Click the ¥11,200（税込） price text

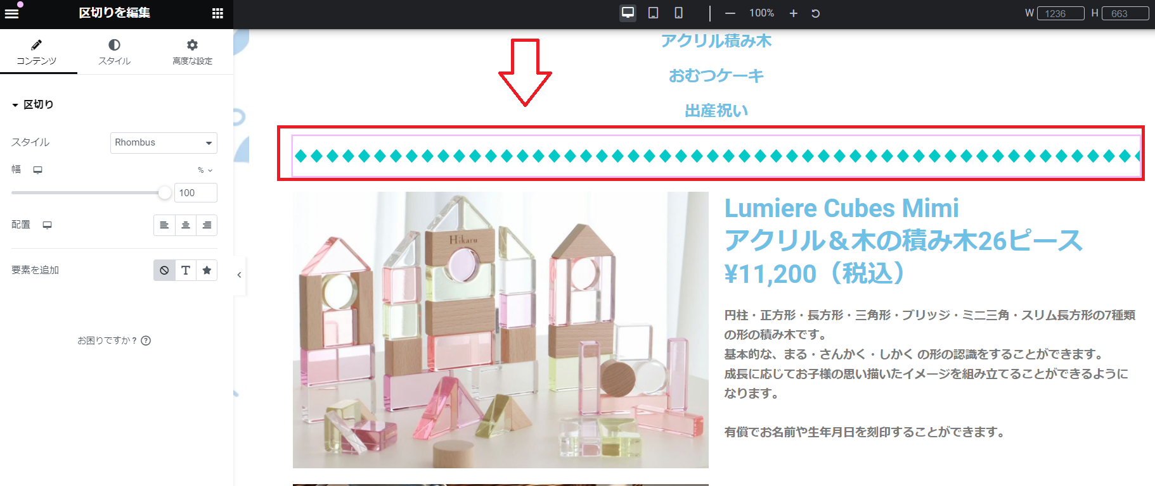(814, 274)
